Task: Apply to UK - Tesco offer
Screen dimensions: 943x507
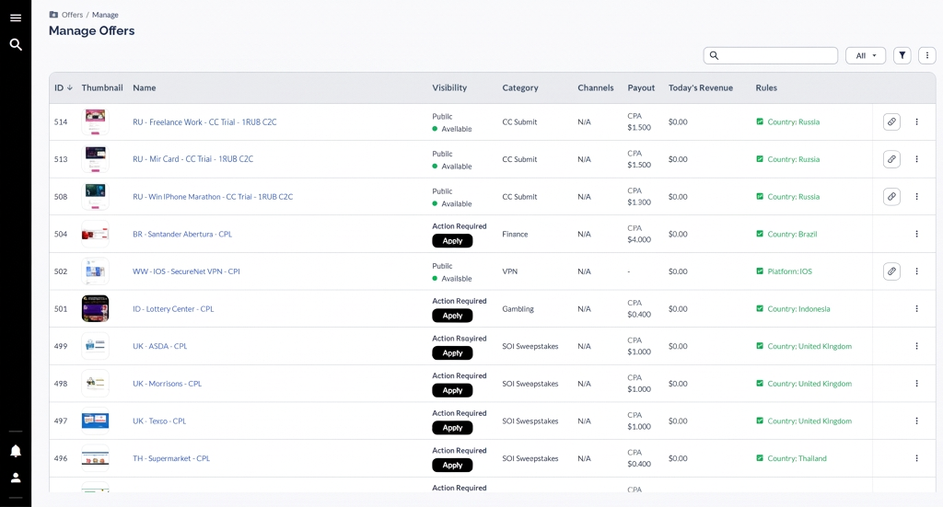Action: point(452,428)
